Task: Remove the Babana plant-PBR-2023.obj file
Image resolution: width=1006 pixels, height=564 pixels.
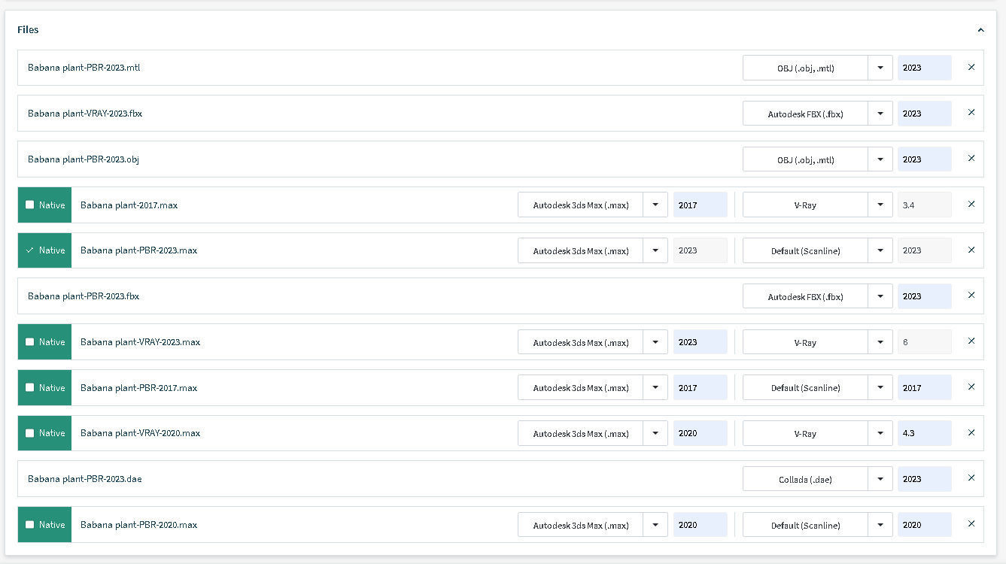Action: pyautogui.click(x=971, y=159)
